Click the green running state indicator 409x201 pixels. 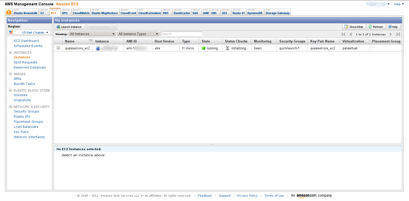[204, 48]
